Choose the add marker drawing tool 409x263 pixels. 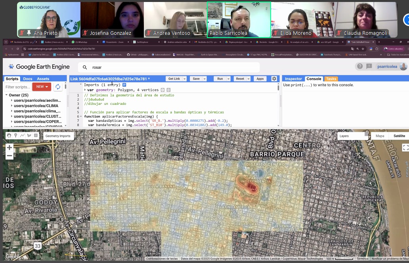pyautogui.click(x=16, y=136)
